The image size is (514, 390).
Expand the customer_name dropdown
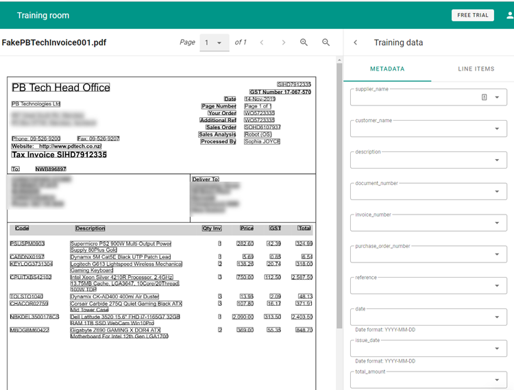pyautogui.click(x=497, y=129)
